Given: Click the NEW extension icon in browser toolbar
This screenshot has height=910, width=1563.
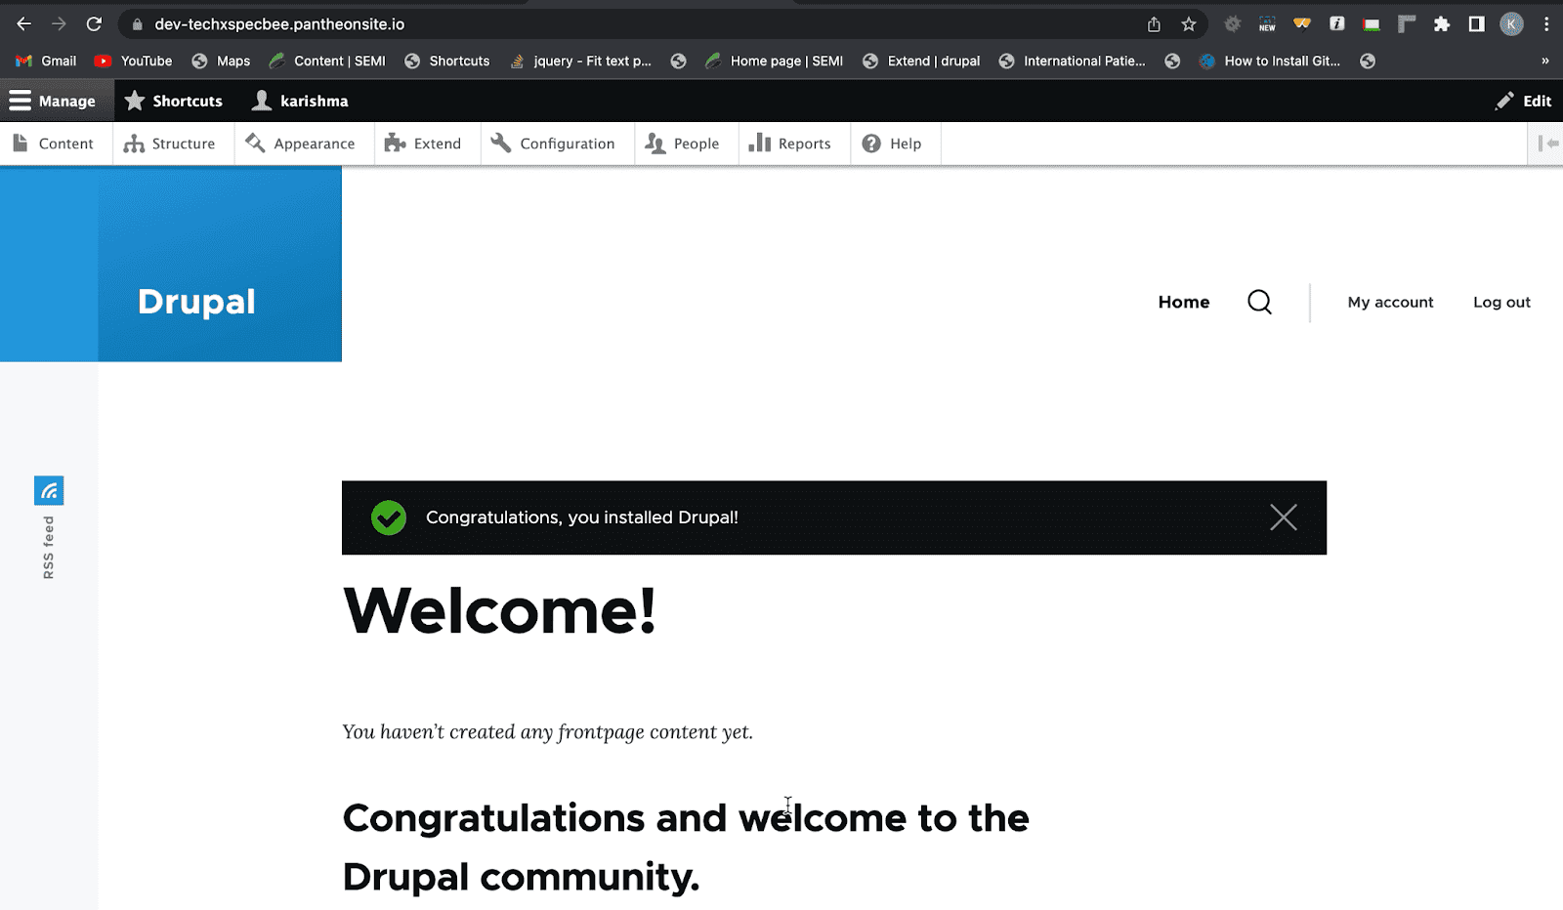Looking at the screenshot, I should pyautogui.click(x=1267, y=24).
